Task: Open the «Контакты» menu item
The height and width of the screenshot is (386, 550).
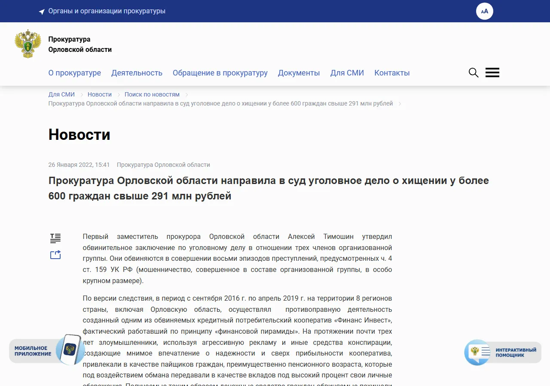Action: coord(392,73)
